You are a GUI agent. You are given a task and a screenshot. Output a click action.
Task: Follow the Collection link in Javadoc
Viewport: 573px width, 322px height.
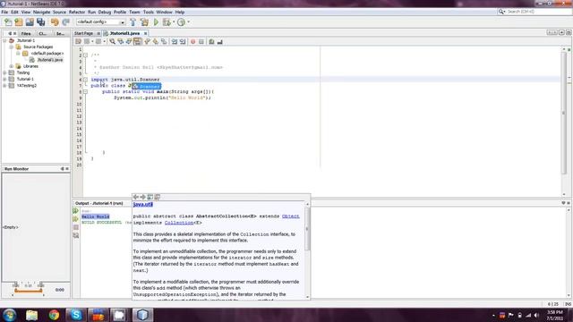coord(179,223)
